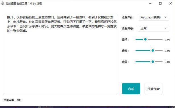
Task: Click the 语速 speed slider handle
Action: click(x=145, y=39)
